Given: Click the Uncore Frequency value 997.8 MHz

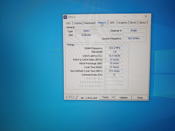Looking at the screenshot, I should [134, 38].
